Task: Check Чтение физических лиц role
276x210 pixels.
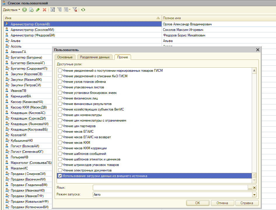Action: [60, 98]
